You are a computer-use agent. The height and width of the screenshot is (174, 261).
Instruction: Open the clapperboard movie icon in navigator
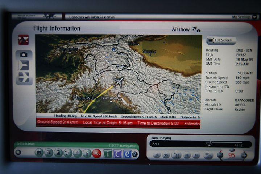(58, 153)
